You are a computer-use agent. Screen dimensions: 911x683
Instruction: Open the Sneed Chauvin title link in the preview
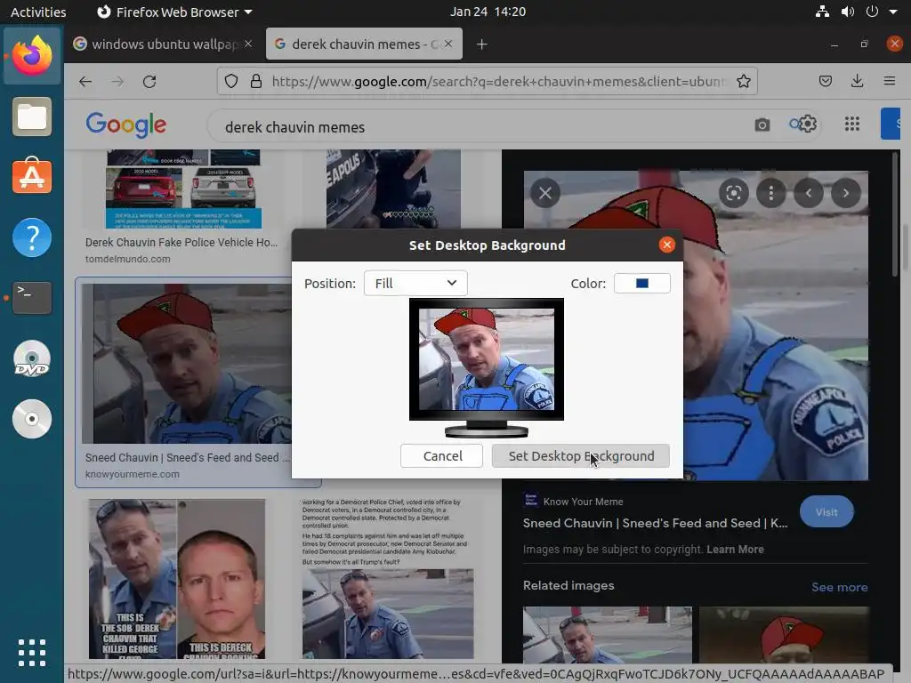coord(655,523)
